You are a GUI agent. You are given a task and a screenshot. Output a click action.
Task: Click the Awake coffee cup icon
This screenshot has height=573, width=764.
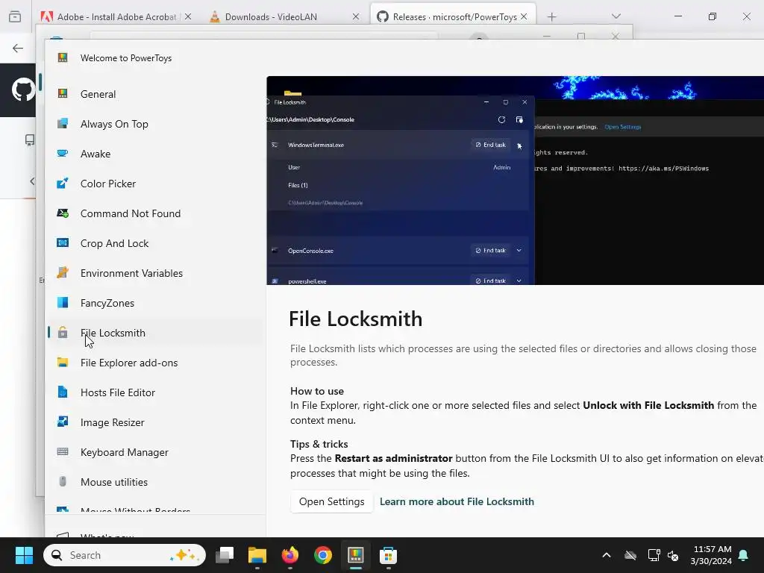point(63,154)
